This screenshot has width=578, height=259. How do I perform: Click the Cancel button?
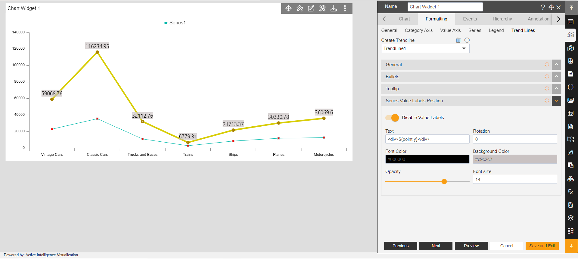(x=507, y=246)
